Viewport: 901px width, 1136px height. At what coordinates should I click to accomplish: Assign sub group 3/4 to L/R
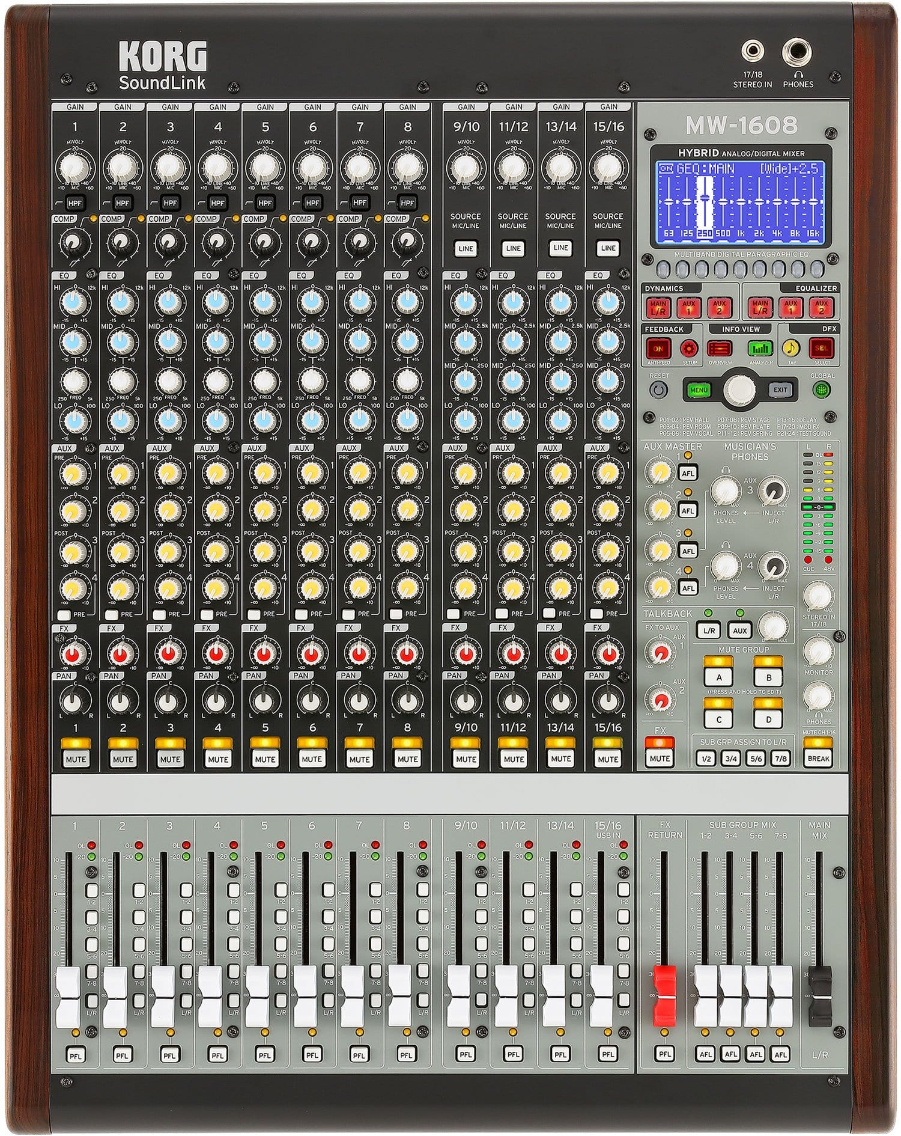tap(731, 759)
